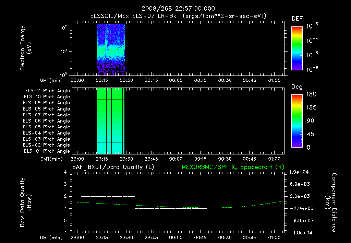Click the Raw Data Quality (Raw) axis title
Viewport: 351px width, 243px height.
point(25,202)
